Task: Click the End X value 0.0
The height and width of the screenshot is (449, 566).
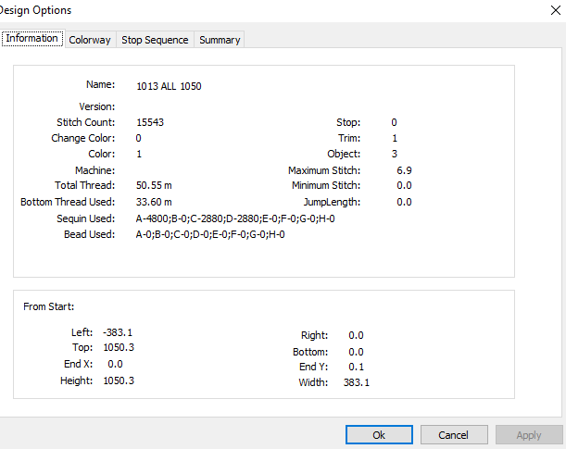Action: point(115,364)
